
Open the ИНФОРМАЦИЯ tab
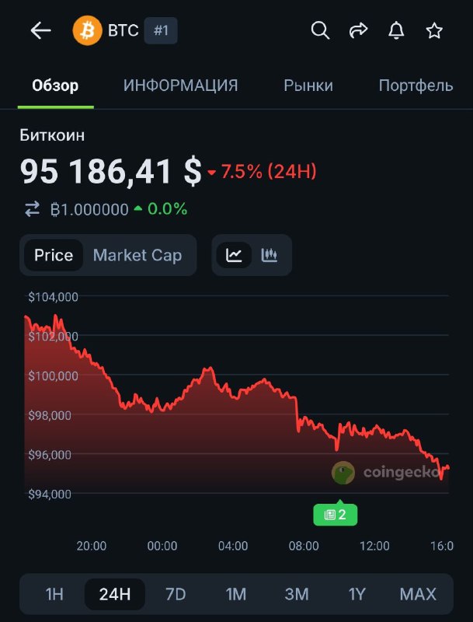point(179,86)
